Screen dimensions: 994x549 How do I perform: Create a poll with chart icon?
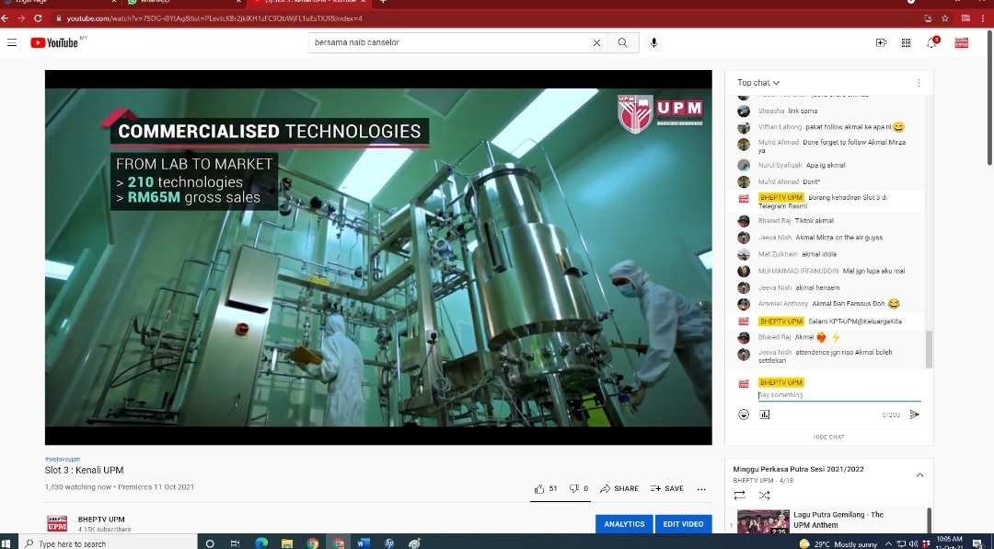click(x=765, y=415)
